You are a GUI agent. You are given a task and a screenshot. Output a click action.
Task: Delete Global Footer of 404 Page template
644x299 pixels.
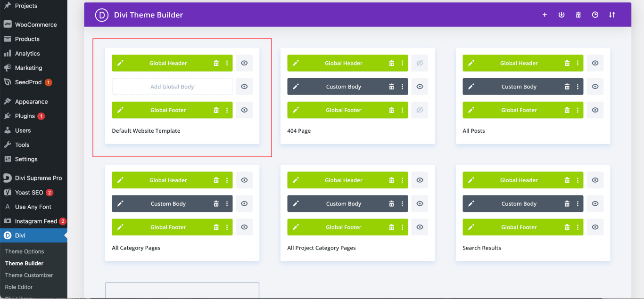pyautogui.click(x=391, y=110)
